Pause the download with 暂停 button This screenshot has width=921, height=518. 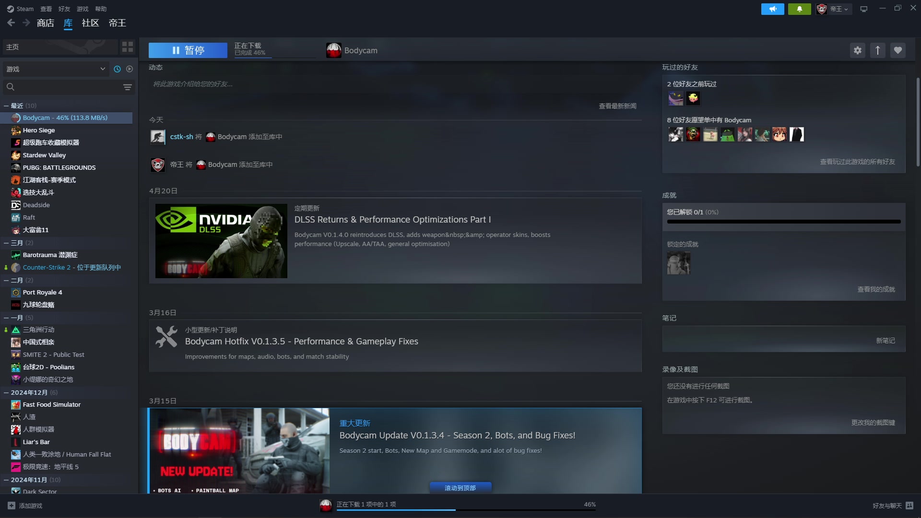coord(188,50)
